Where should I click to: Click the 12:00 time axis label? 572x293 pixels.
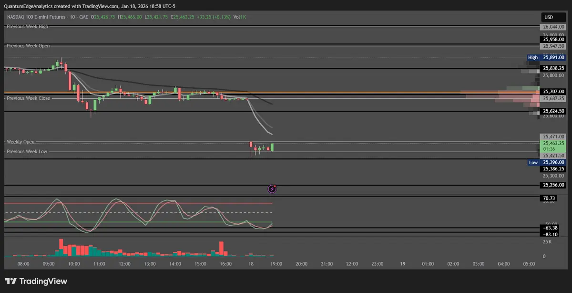coord(124,263)
